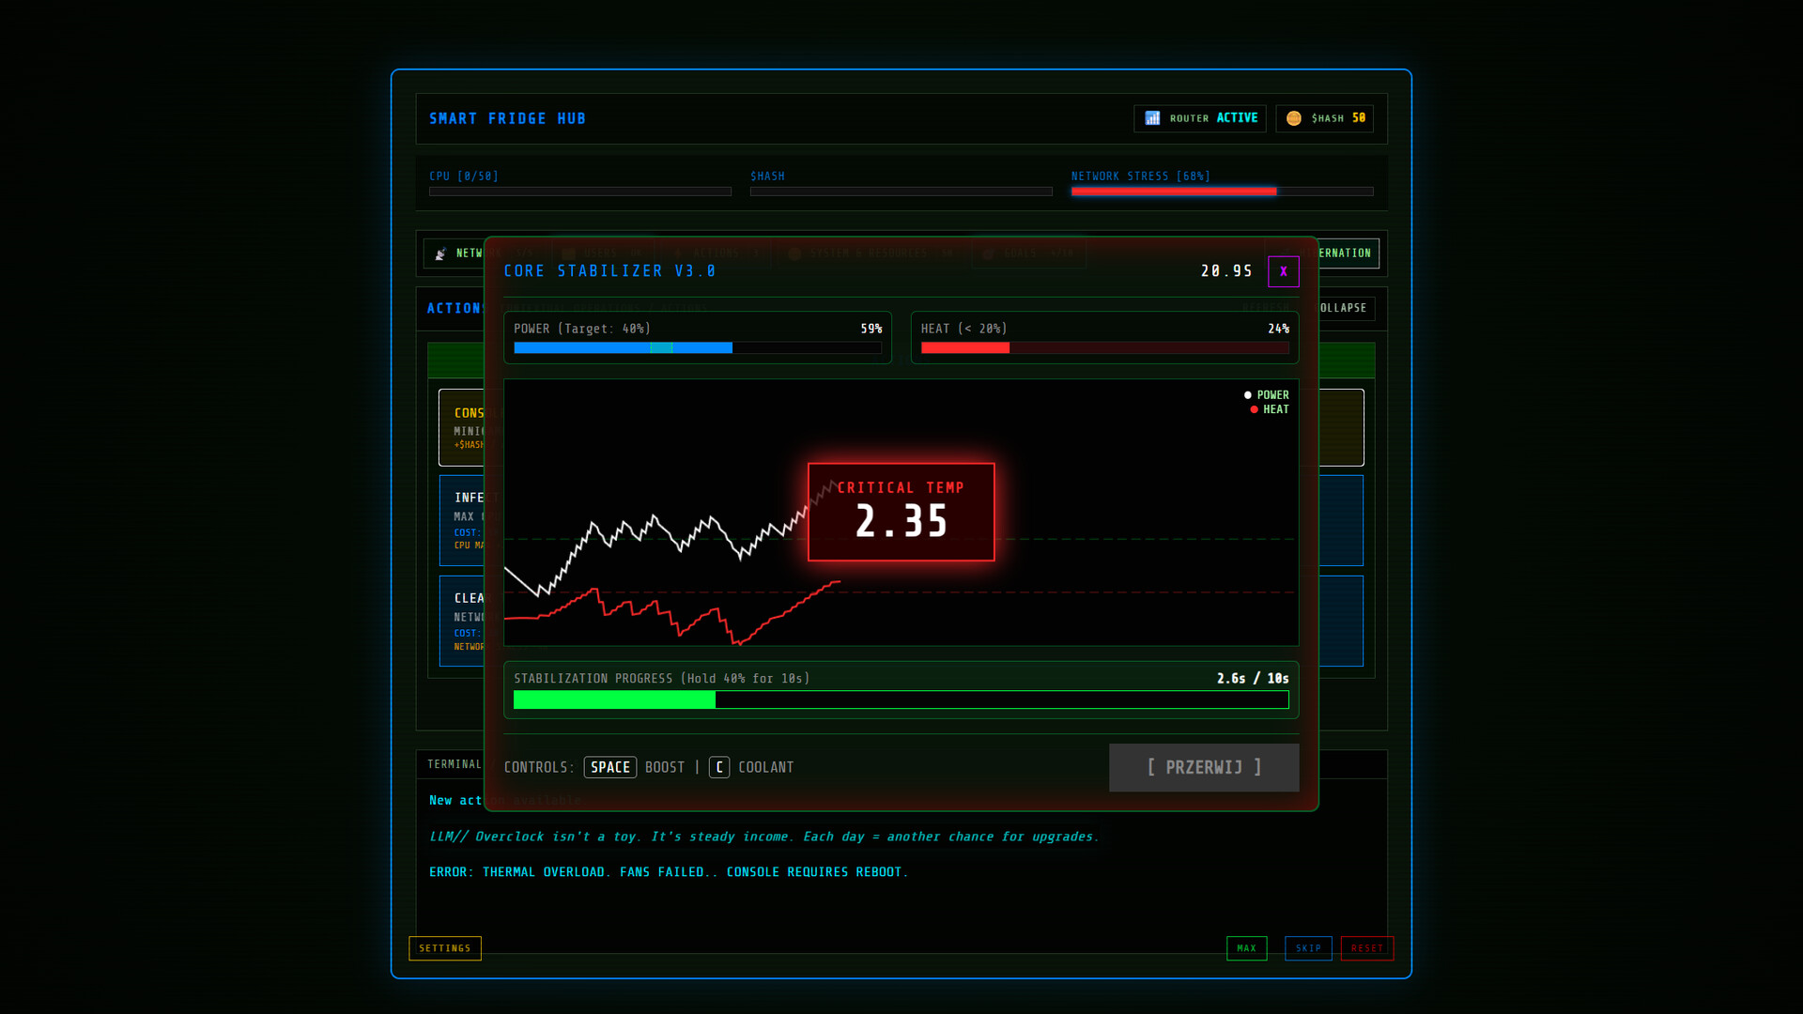Click the green MAX button

point(1246,948)
